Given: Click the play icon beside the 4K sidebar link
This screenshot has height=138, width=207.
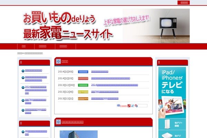Looking at the screenshot, I should tap(23, 132).
